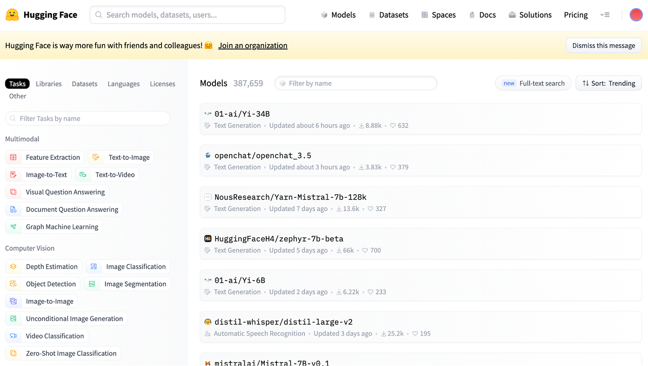648x366 pixels.
Task: Enable Full-text search
Action: pyautogui.click(x=533, y=83)
